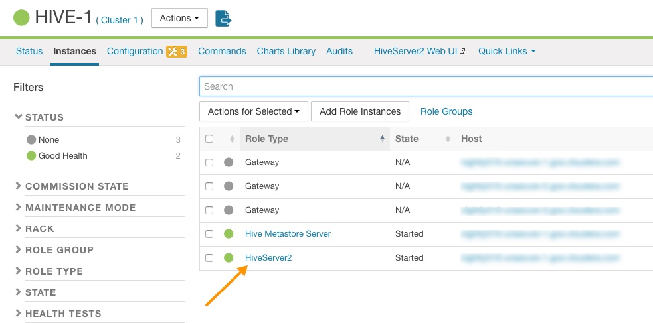Expand the Commission State filter
653x323 pixels.
pos(76,186)
